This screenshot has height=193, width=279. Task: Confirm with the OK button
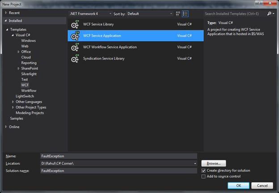pos(238,185)
